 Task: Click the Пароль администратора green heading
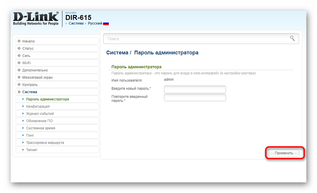pyautogui.click(x=136, y=67)
